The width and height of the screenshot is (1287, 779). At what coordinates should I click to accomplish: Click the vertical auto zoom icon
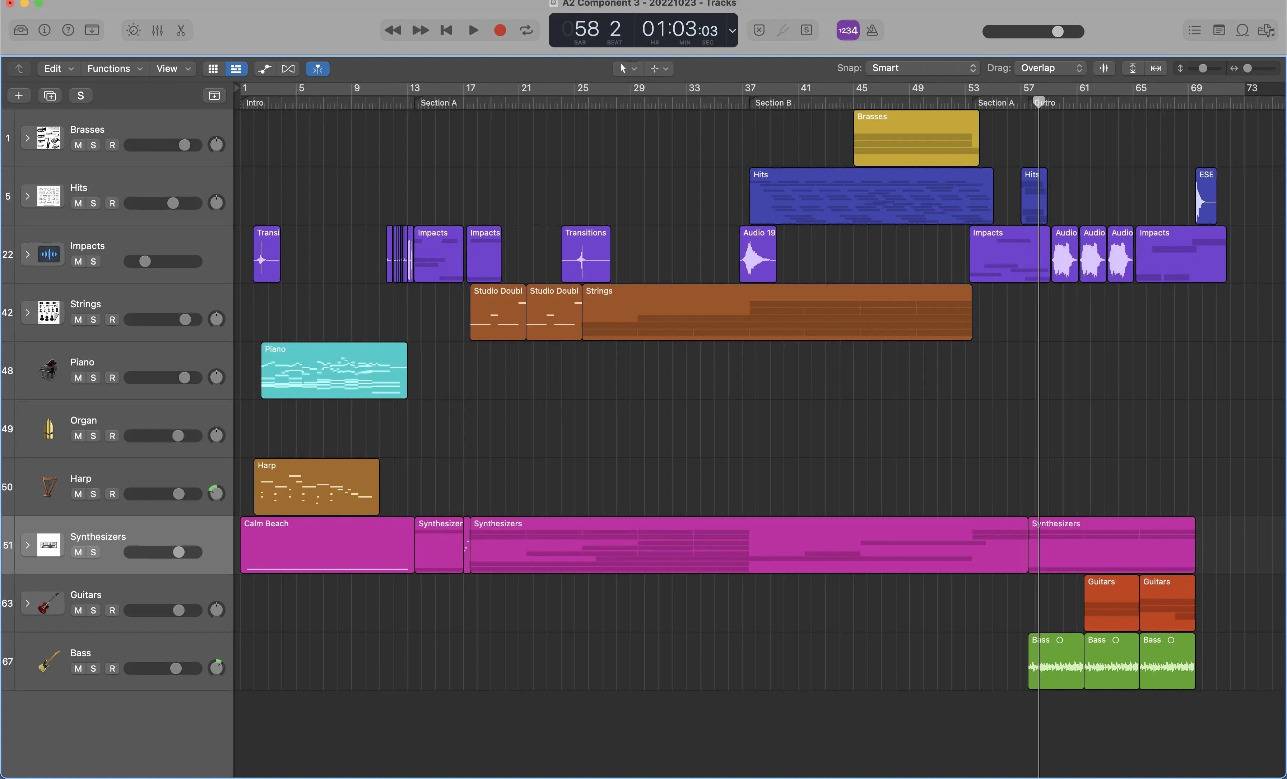[1132, 68]
